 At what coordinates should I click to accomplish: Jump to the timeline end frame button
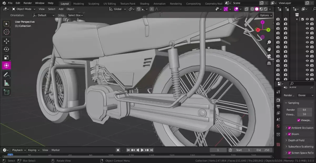point(152,150)
